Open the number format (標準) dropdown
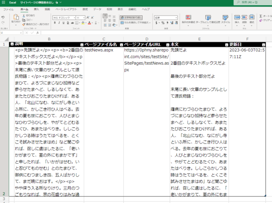The width and height of the screenshot is (272, 203). click(176, 17)
